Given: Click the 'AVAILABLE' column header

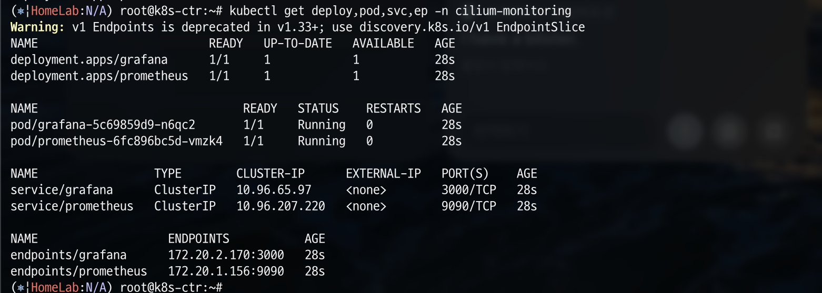Looking at the screenshot, I should [x=383, y=43].
